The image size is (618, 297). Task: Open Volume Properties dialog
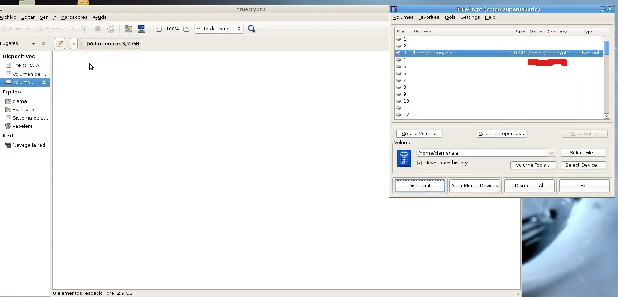tap(502, 134)
